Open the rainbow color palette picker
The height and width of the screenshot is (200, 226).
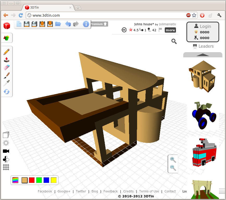pyautogui.click(x=15, y=180)
